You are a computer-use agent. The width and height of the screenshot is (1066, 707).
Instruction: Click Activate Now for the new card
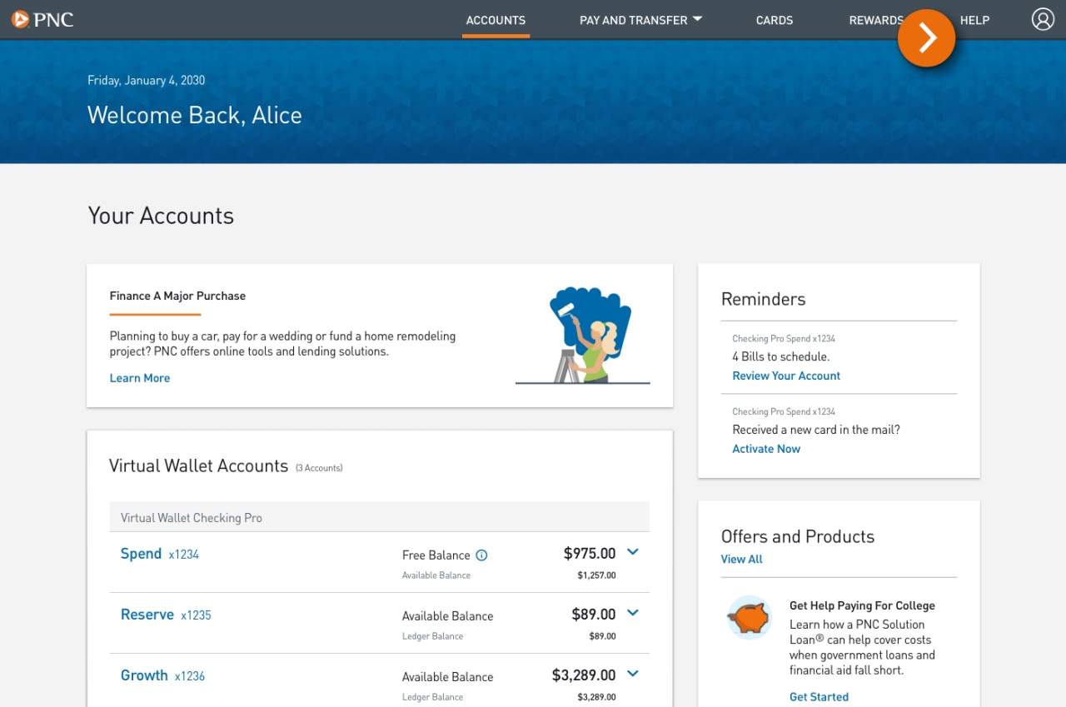point(765,448)
